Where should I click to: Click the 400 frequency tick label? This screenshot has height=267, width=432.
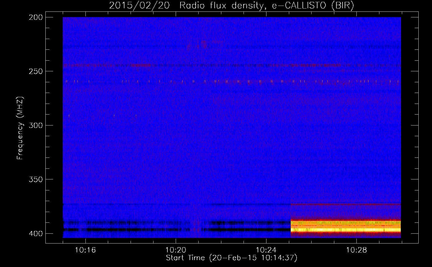click(36, 234)
